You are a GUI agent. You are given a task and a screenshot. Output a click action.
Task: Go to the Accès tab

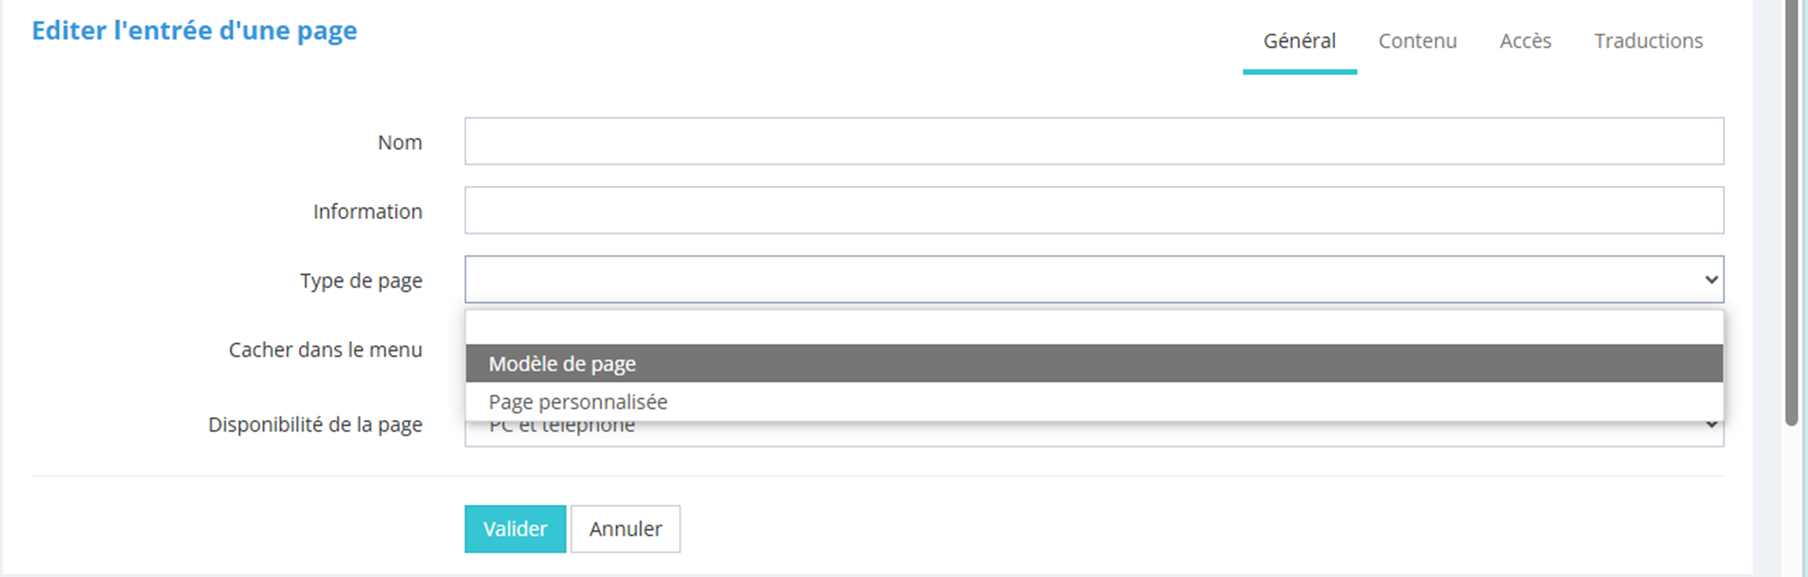tap(1525, 42)
